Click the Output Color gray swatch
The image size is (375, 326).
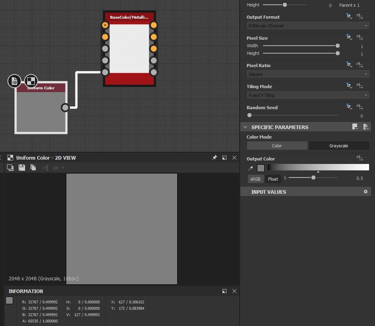coord(261,168)
